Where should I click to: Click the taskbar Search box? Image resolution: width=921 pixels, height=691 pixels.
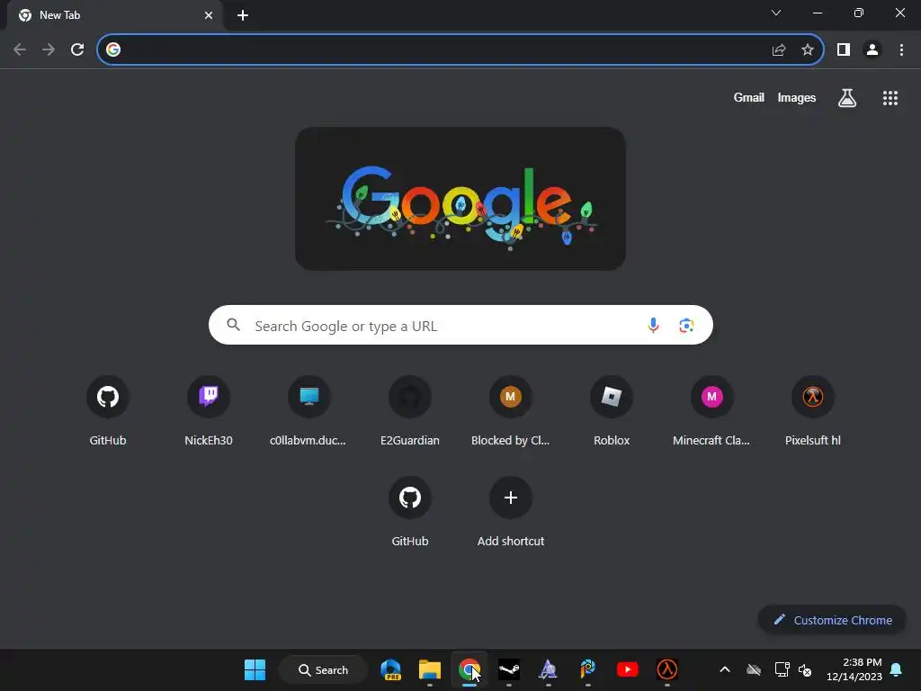pyautogui.click(x=323, y=669)
